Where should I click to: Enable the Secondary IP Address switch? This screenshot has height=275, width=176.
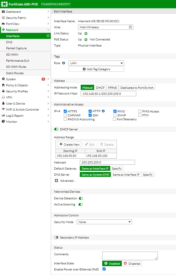[56, 237]
